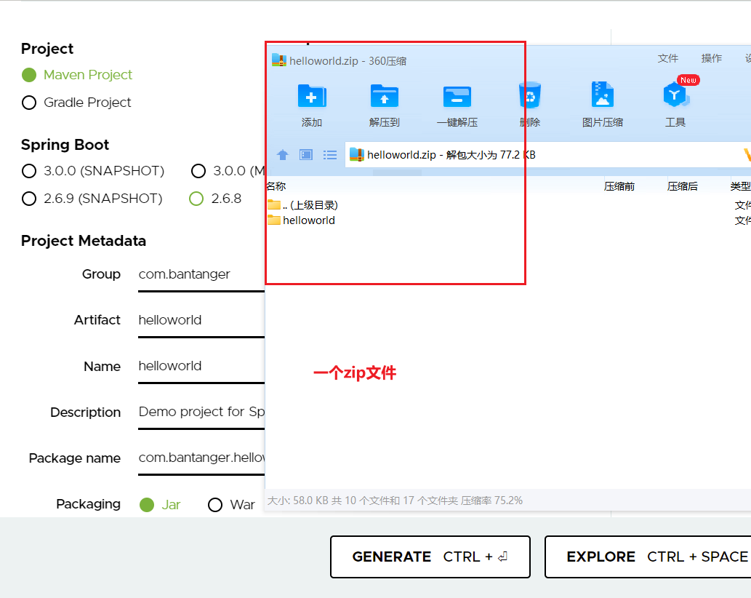The image size is (751, 598).
Task: Click the Package name input field
Action: 201,458
